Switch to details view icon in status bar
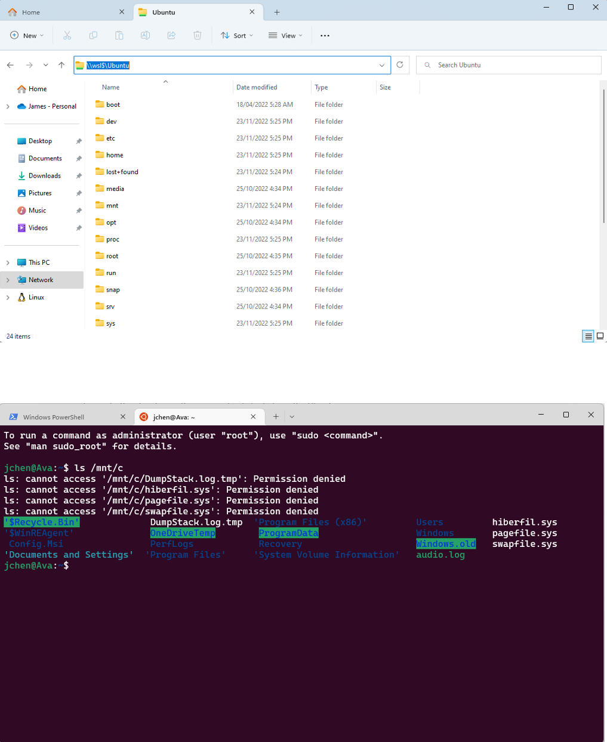The image size is (607, 742). point(588,336)
